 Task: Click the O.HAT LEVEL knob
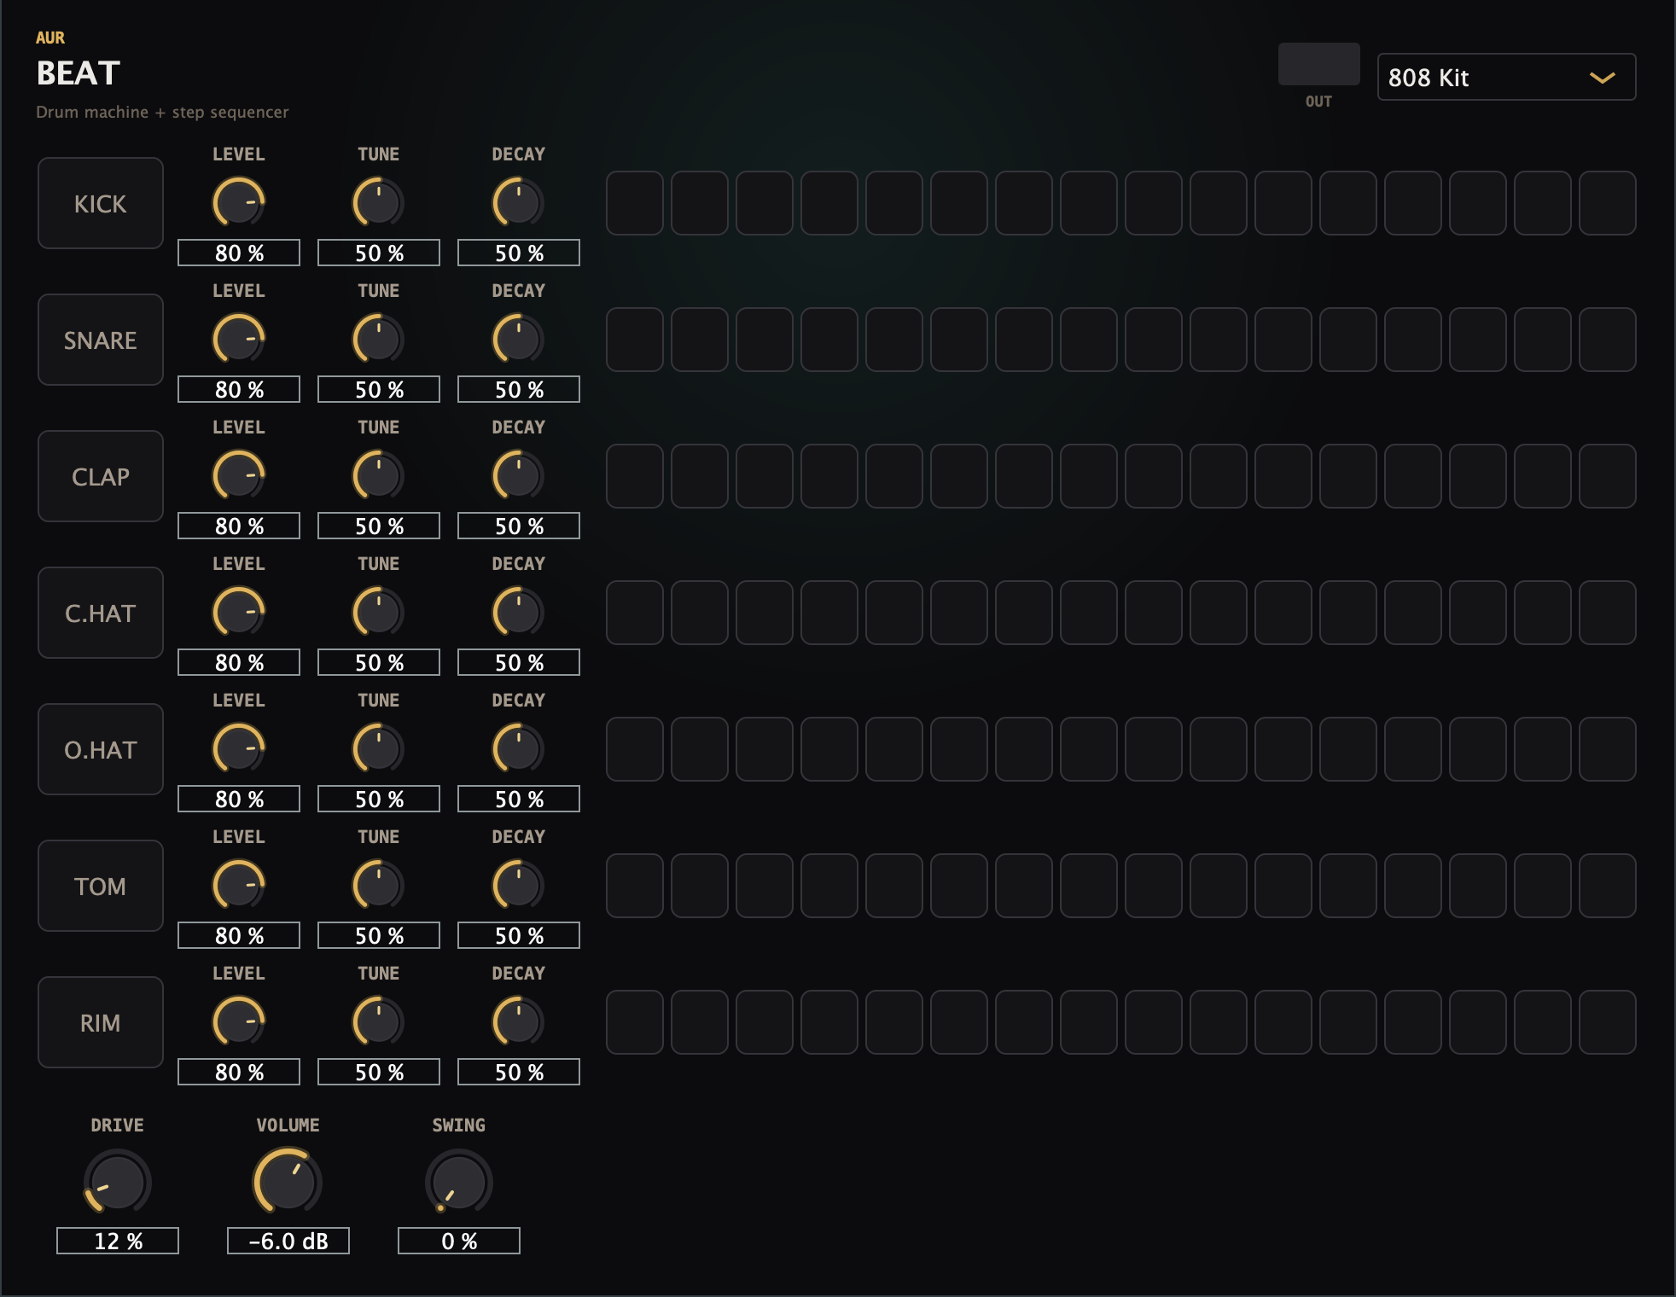pyautogui.click(x=239, y=748)
